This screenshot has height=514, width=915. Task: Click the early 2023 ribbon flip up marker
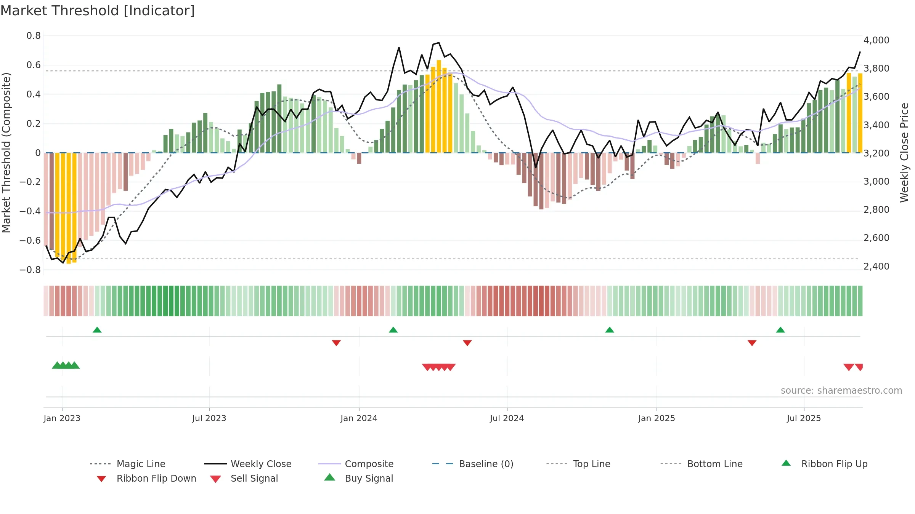97,330
